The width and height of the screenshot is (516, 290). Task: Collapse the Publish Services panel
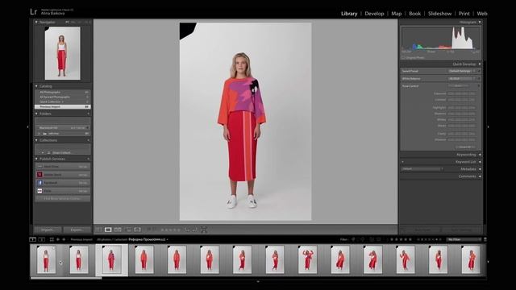coord(36,159)
